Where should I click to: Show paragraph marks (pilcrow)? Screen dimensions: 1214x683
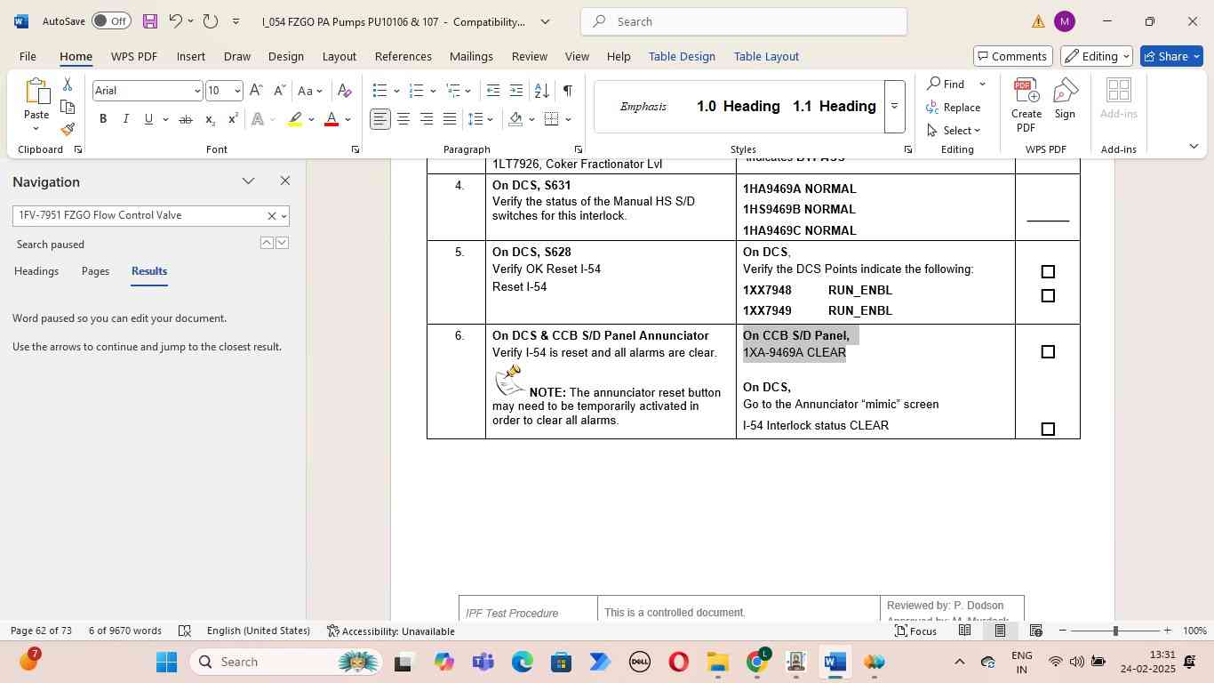567,91
